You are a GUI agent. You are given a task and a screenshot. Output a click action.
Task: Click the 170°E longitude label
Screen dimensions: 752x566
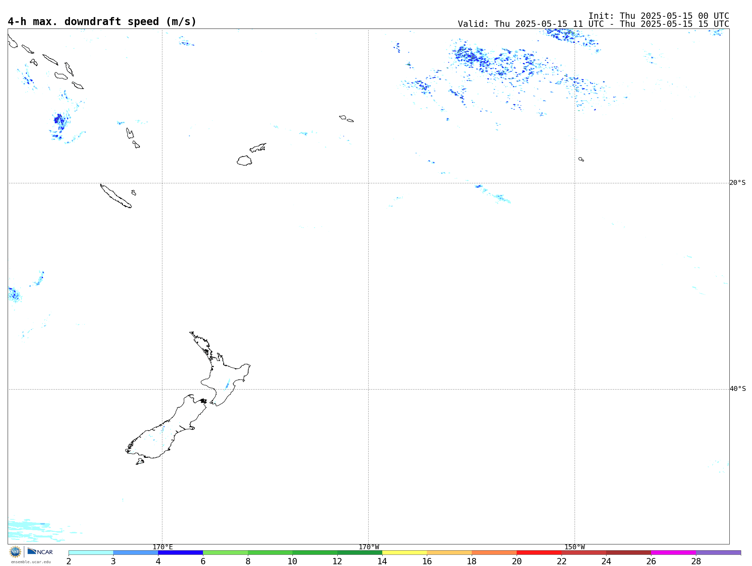(x=163, y=547)
